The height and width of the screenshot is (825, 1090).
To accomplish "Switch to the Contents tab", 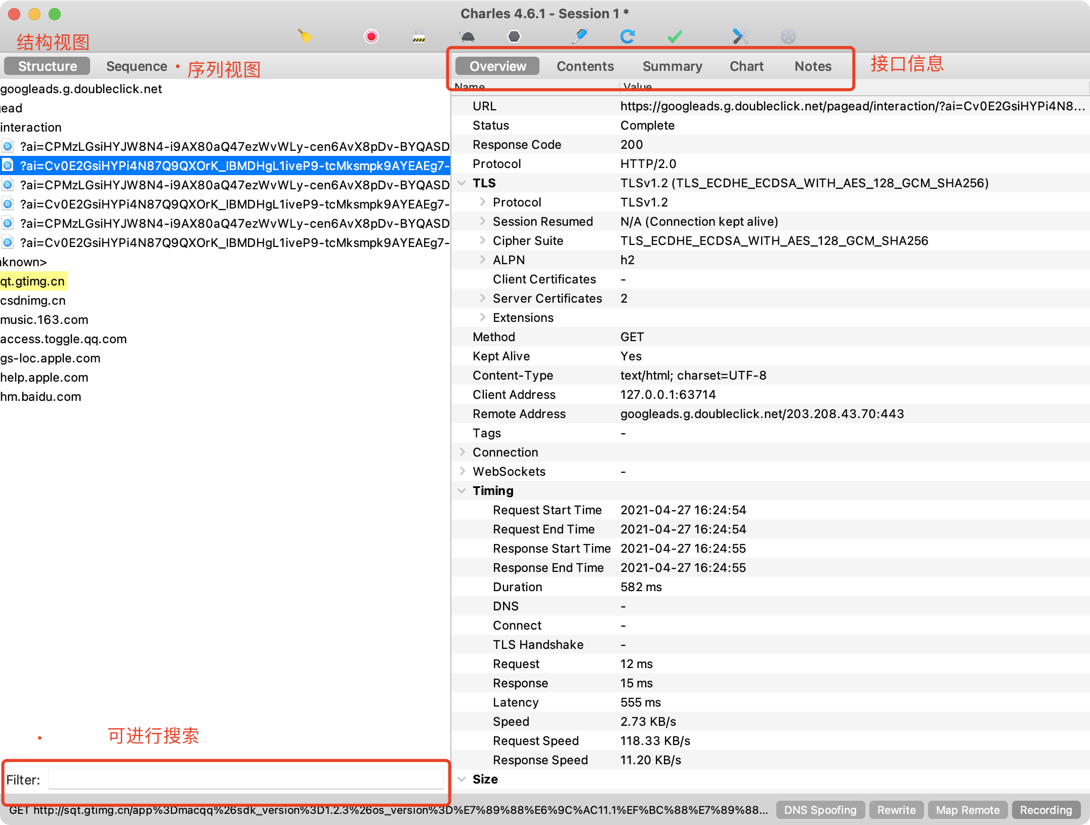I will (x=585, y=66).
